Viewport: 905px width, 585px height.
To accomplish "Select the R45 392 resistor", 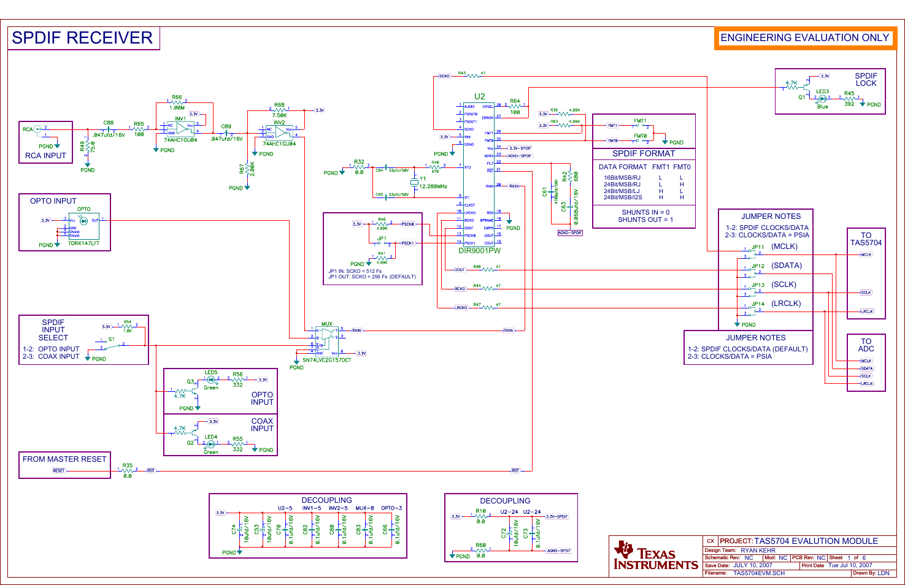I will pos(849,98).
